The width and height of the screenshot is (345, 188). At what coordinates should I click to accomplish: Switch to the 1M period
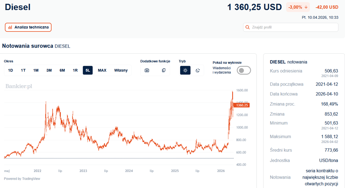point(36,70)
